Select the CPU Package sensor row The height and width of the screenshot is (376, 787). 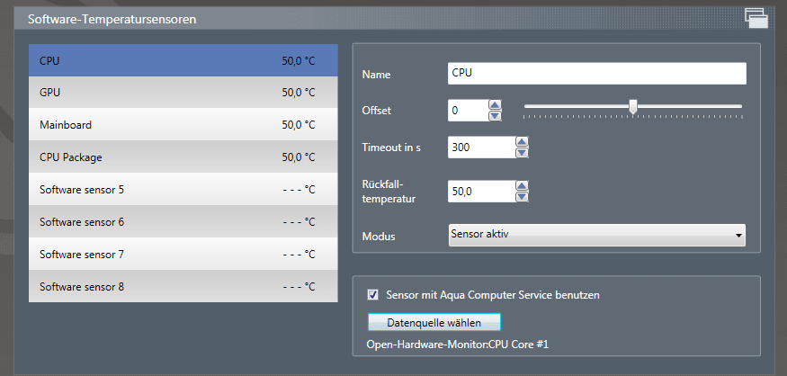183,157
